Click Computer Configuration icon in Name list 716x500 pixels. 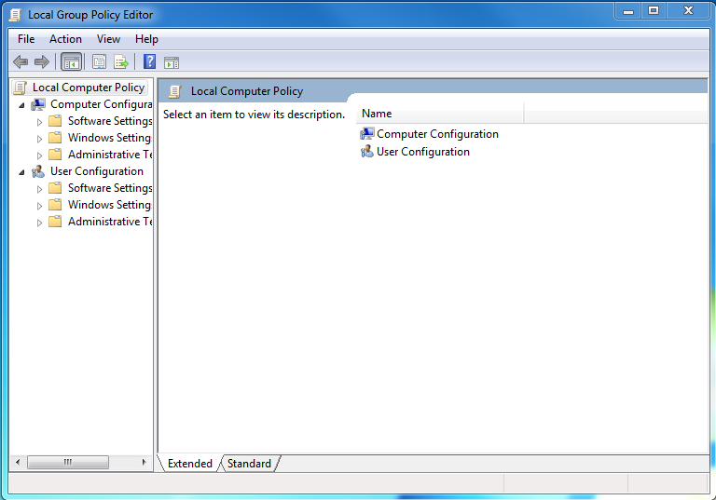click(366, 134)
